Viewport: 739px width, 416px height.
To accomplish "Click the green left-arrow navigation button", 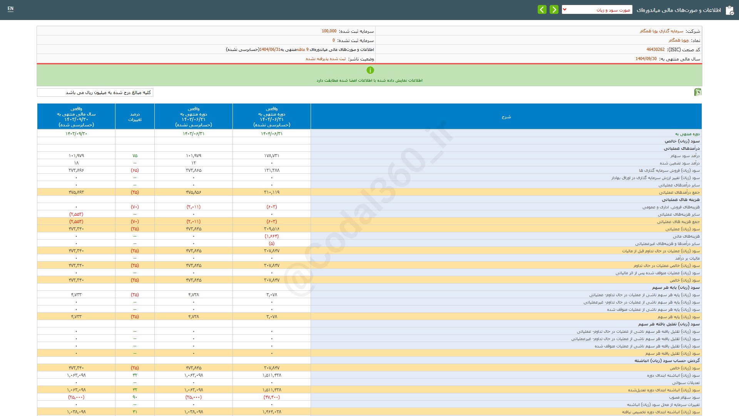I will [x=542, y=10].
